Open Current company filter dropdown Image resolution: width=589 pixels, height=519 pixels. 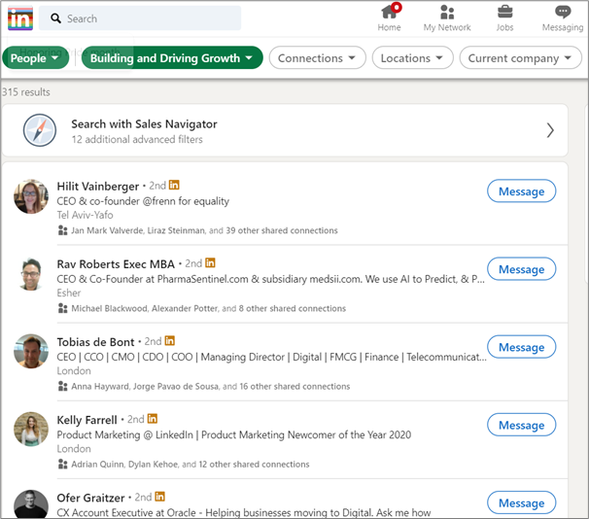pyautogui.click(x=520, y=58)
